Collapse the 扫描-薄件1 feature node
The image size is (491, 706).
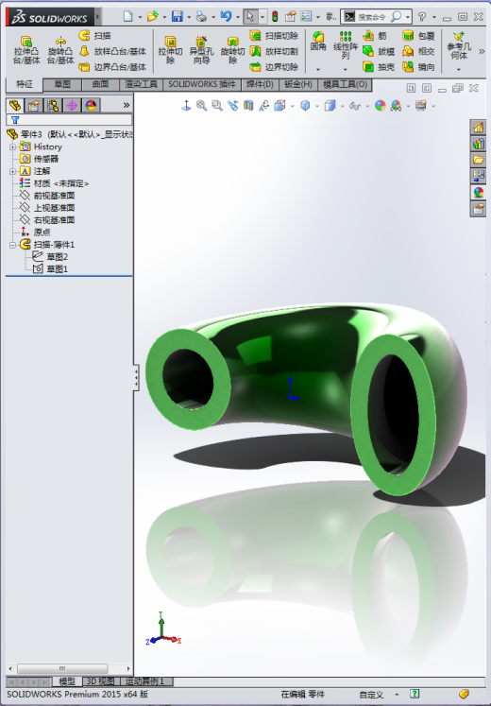(12, 245)
